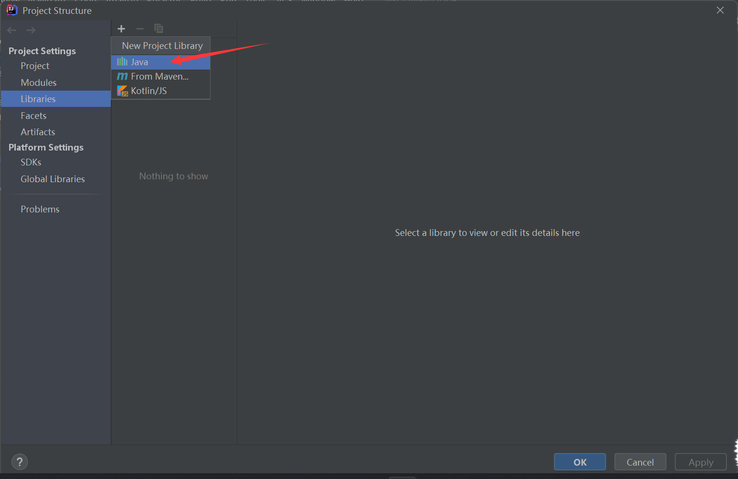
Task: Click the plus icon to add library
Action: (121, 29)
